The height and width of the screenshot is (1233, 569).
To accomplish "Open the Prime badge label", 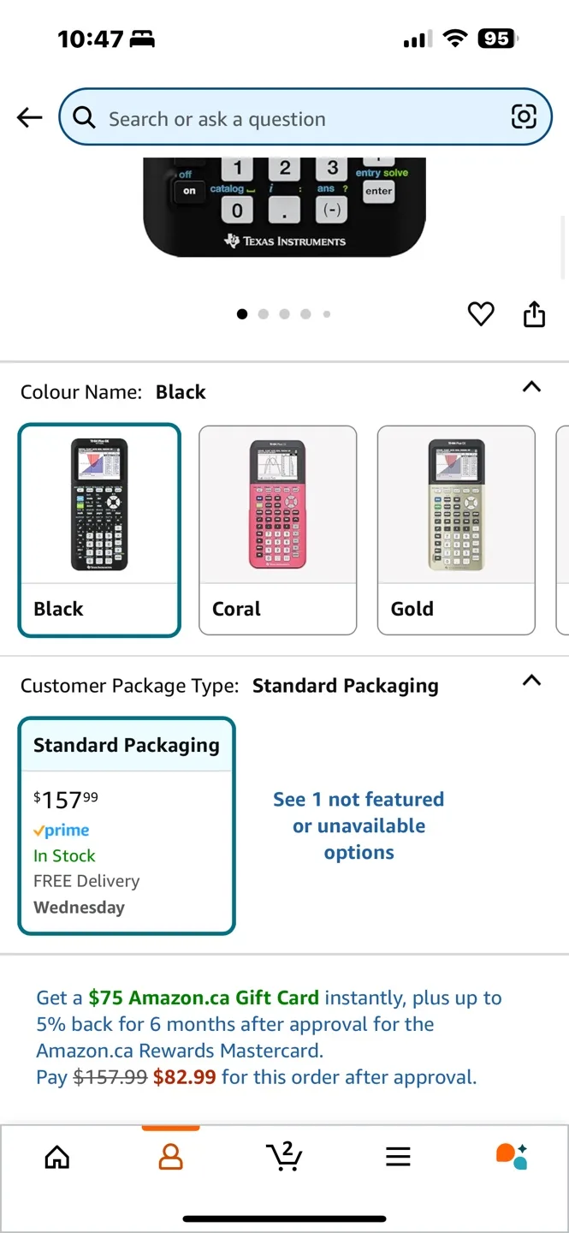I will pyautogui.click(x=61, y=830).
